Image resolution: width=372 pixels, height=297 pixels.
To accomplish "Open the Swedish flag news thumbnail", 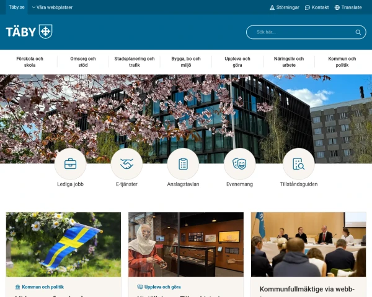I will coord(63,244).
